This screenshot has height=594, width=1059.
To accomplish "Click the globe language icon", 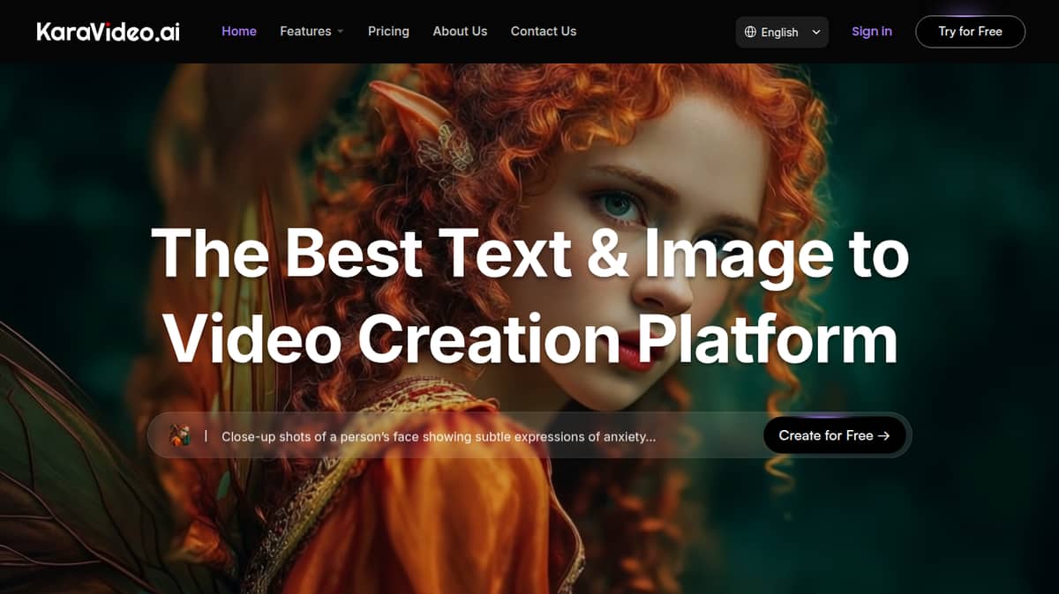I will [750, 32].
